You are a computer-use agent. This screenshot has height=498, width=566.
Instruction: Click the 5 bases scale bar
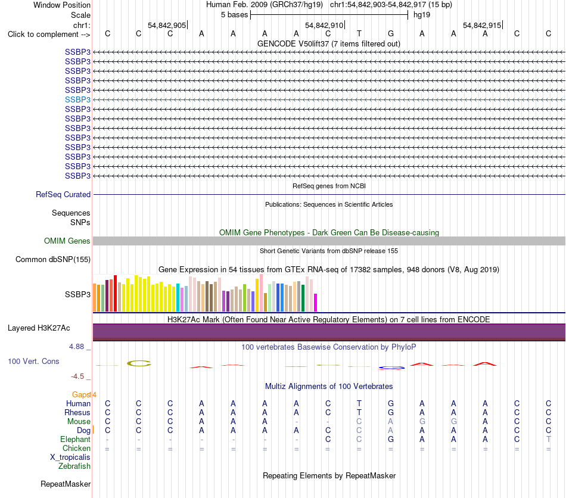[329, 15]
